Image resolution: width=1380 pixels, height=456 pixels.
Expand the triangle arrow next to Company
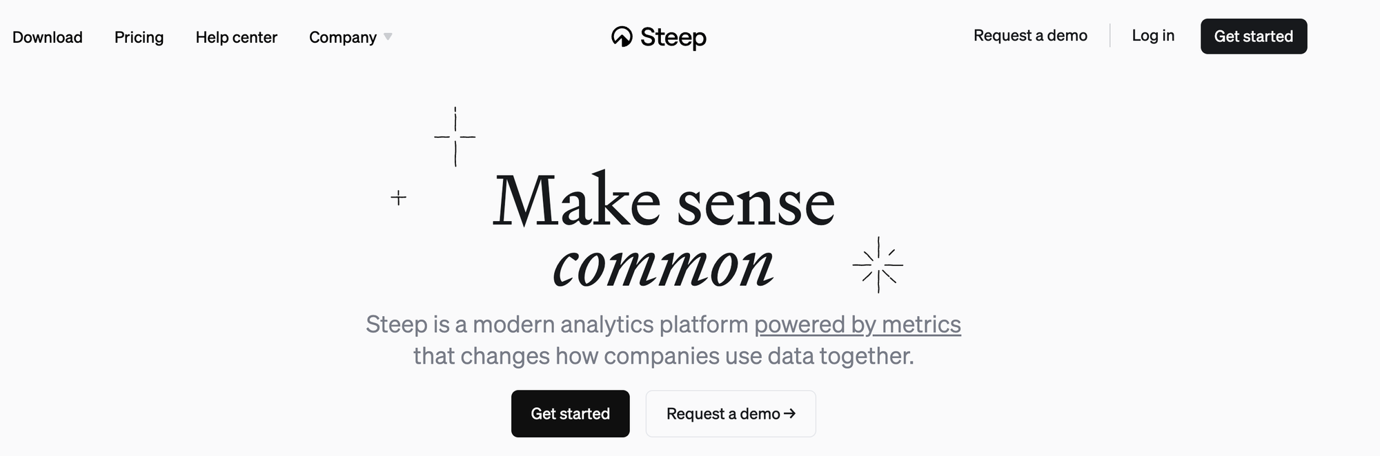pyautogui.click(x=388, y=37)
